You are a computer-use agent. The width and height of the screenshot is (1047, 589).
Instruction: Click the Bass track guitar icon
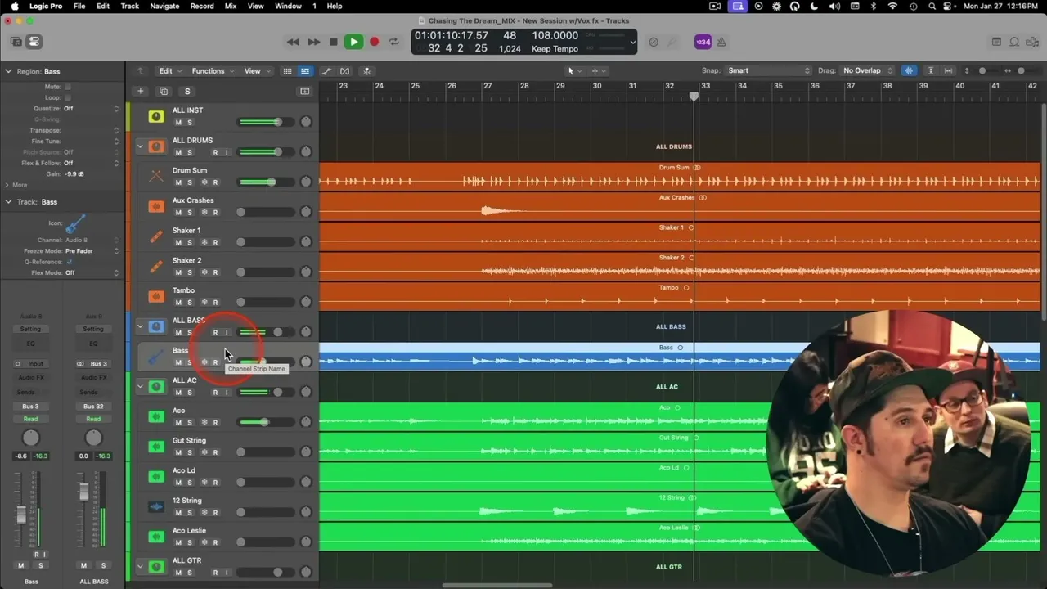point(155,357)
